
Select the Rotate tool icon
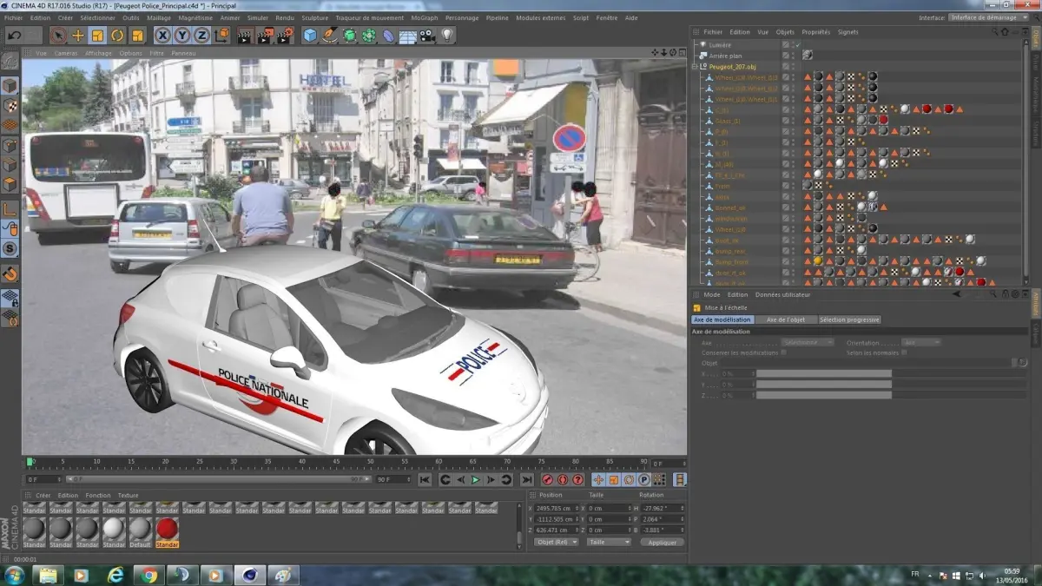117,36
